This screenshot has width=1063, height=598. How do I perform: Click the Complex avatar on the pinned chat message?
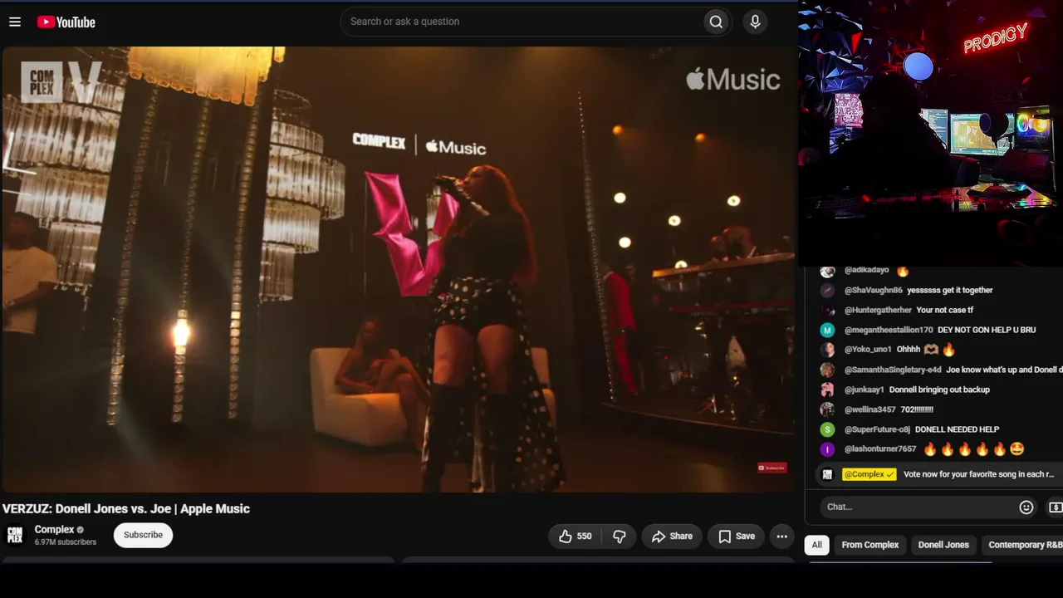click(x=827, y=474)
